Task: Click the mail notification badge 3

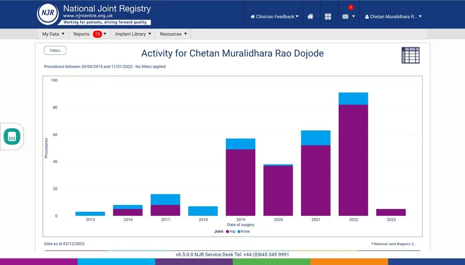Action: 351,7
